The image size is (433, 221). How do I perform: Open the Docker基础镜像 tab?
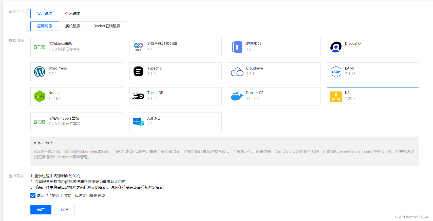coord(107,26)
